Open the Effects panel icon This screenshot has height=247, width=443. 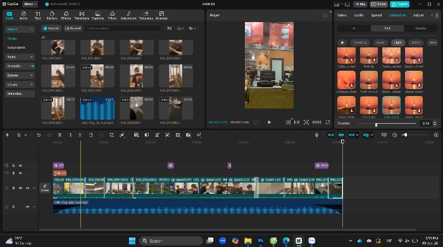[66, 16]
